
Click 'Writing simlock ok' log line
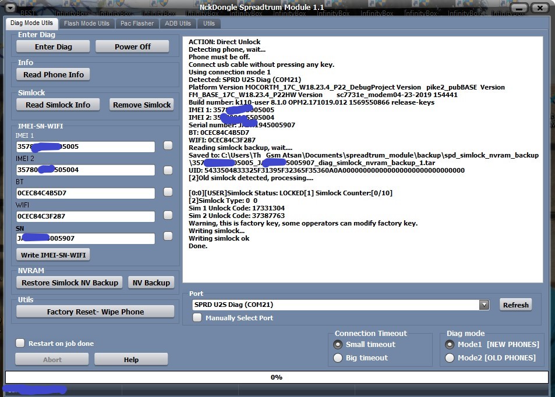coord(219,238)
